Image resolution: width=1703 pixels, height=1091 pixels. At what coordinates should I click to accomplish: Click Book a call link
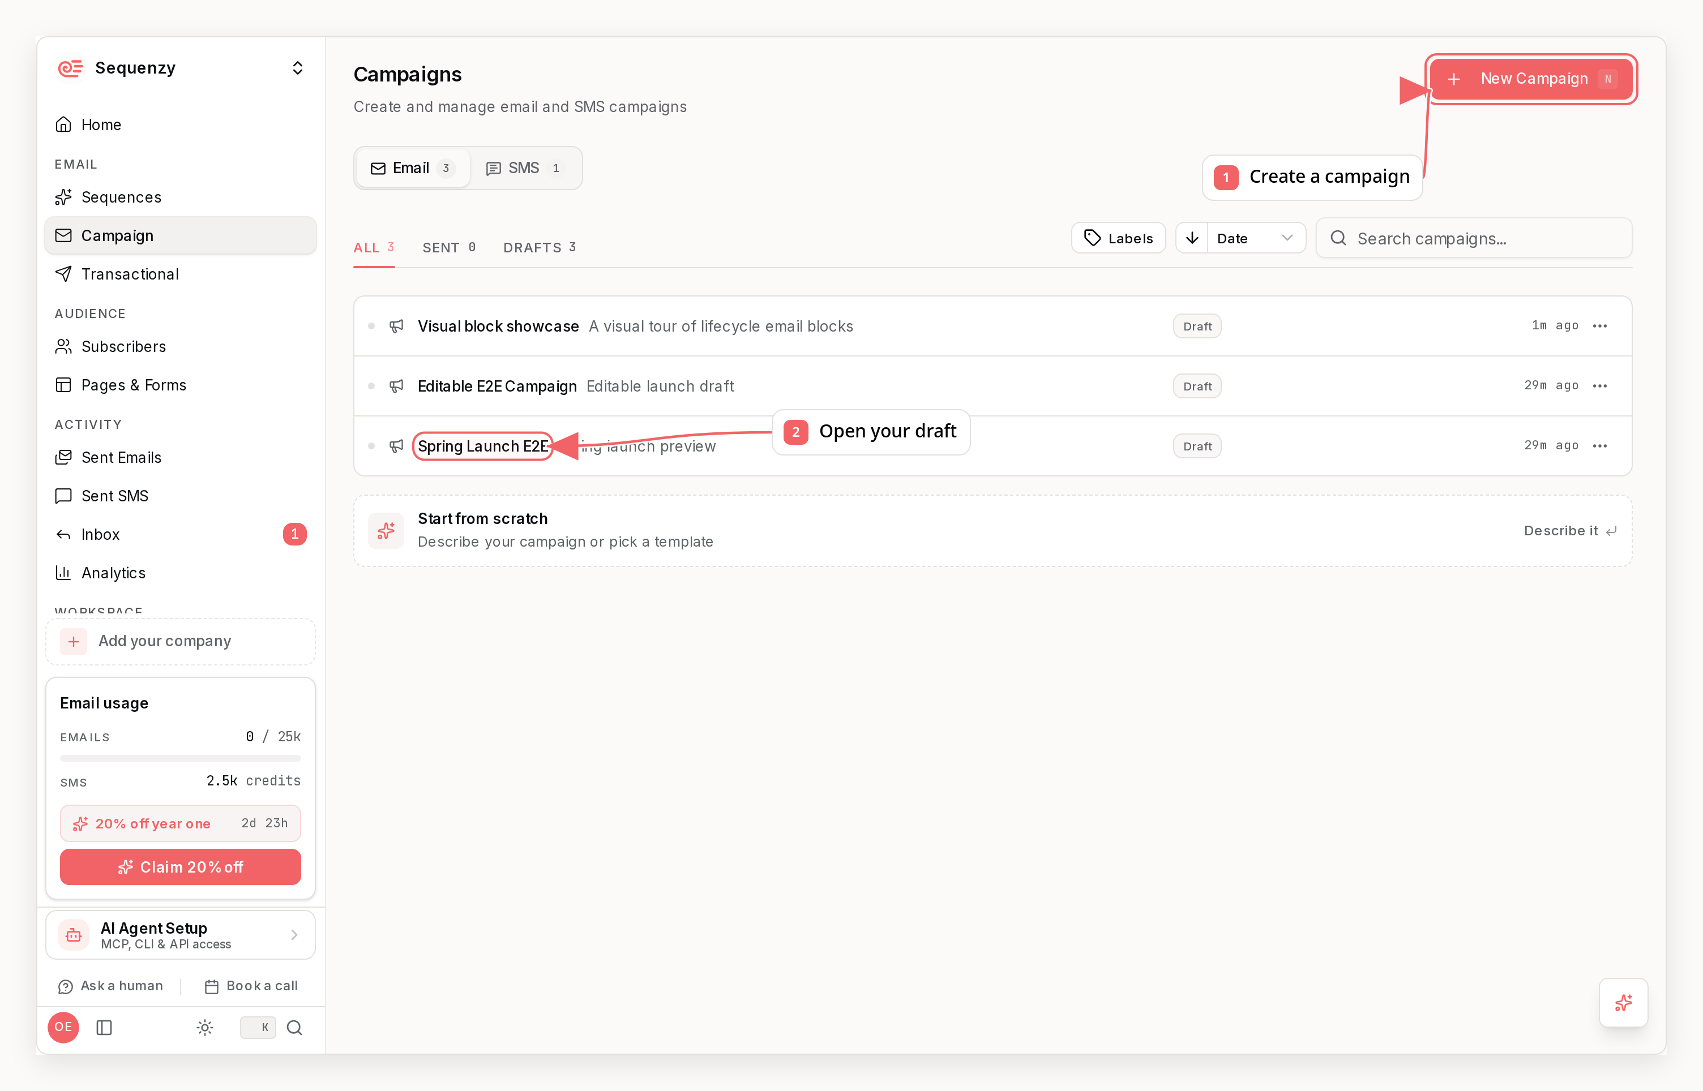pyautogui.click(x=251, y=986)
